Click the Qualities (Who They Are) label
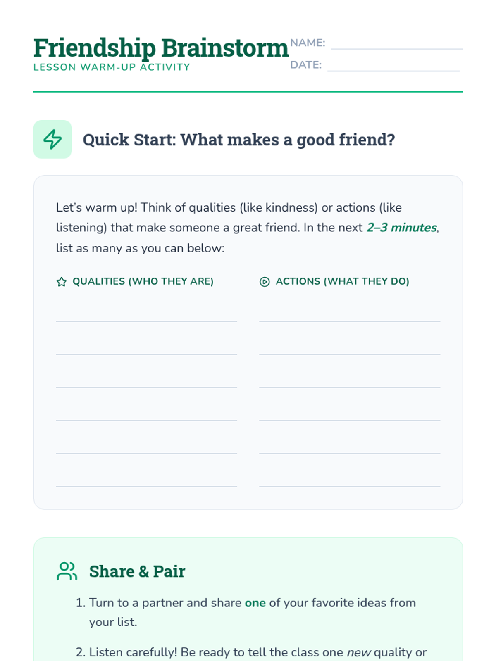 coord(143,281)
